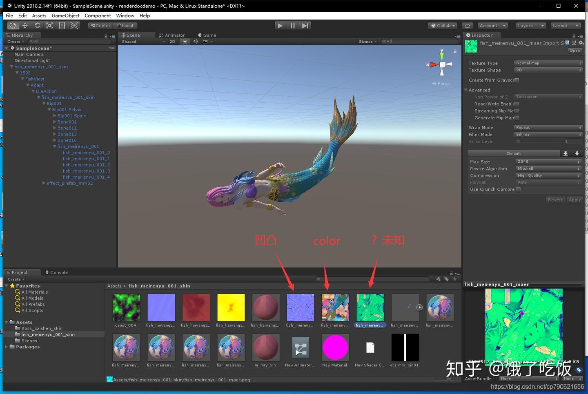Select the New Material magenta sphere thumbnail

click(x=335, y=347)
